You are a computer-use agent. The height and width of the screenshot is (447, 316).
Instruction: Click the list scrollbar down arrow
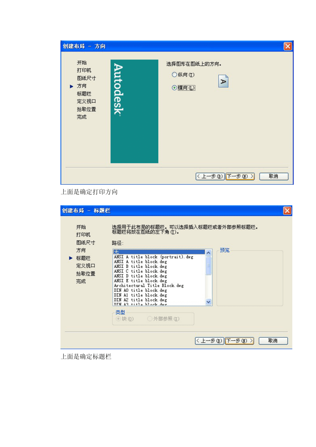(x=208, y=302)
